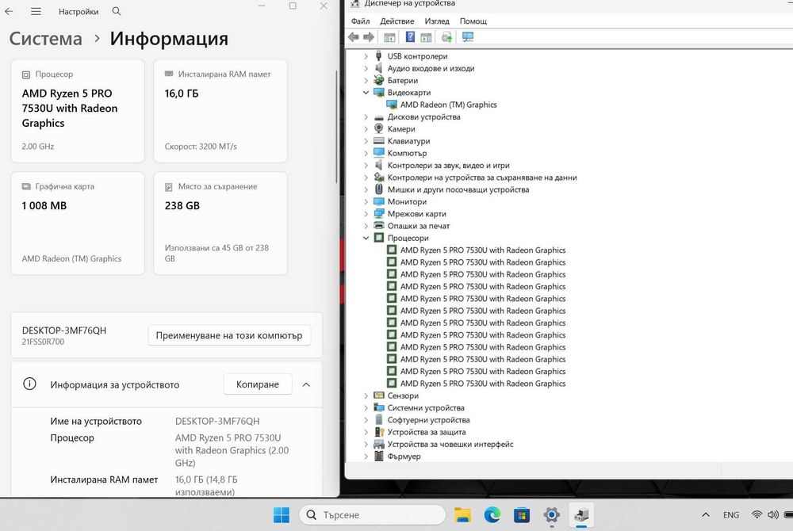Click the Forward arrow in Device Manager toolbar
This screenshot has width=793, height=531.
tap(369, 37)
